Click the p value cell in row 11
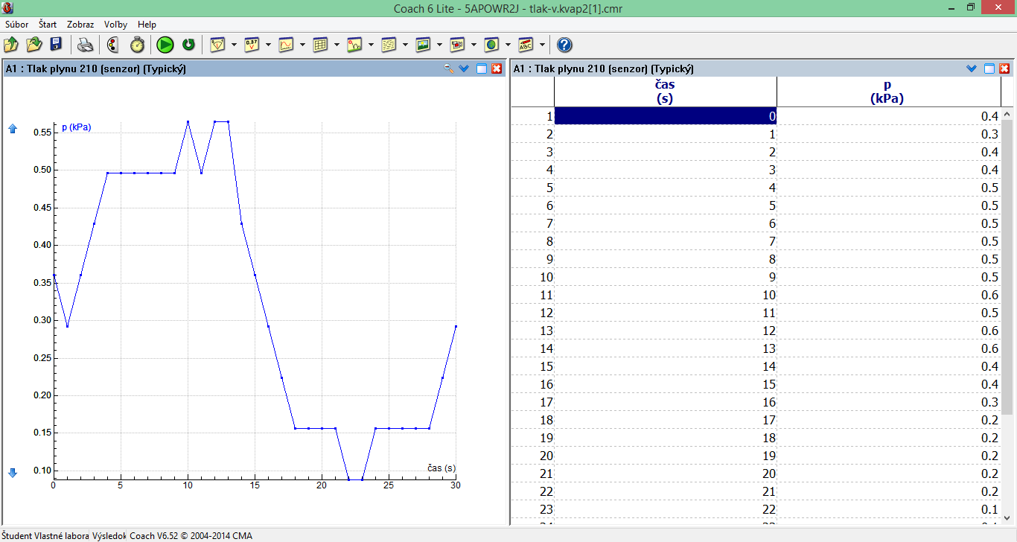The height and width of the screenshot is (542, 1017). point(889,295)
